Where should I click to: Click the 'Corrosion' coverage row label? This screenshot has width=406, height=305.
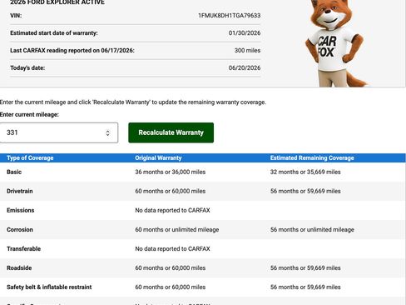point(20,230)
